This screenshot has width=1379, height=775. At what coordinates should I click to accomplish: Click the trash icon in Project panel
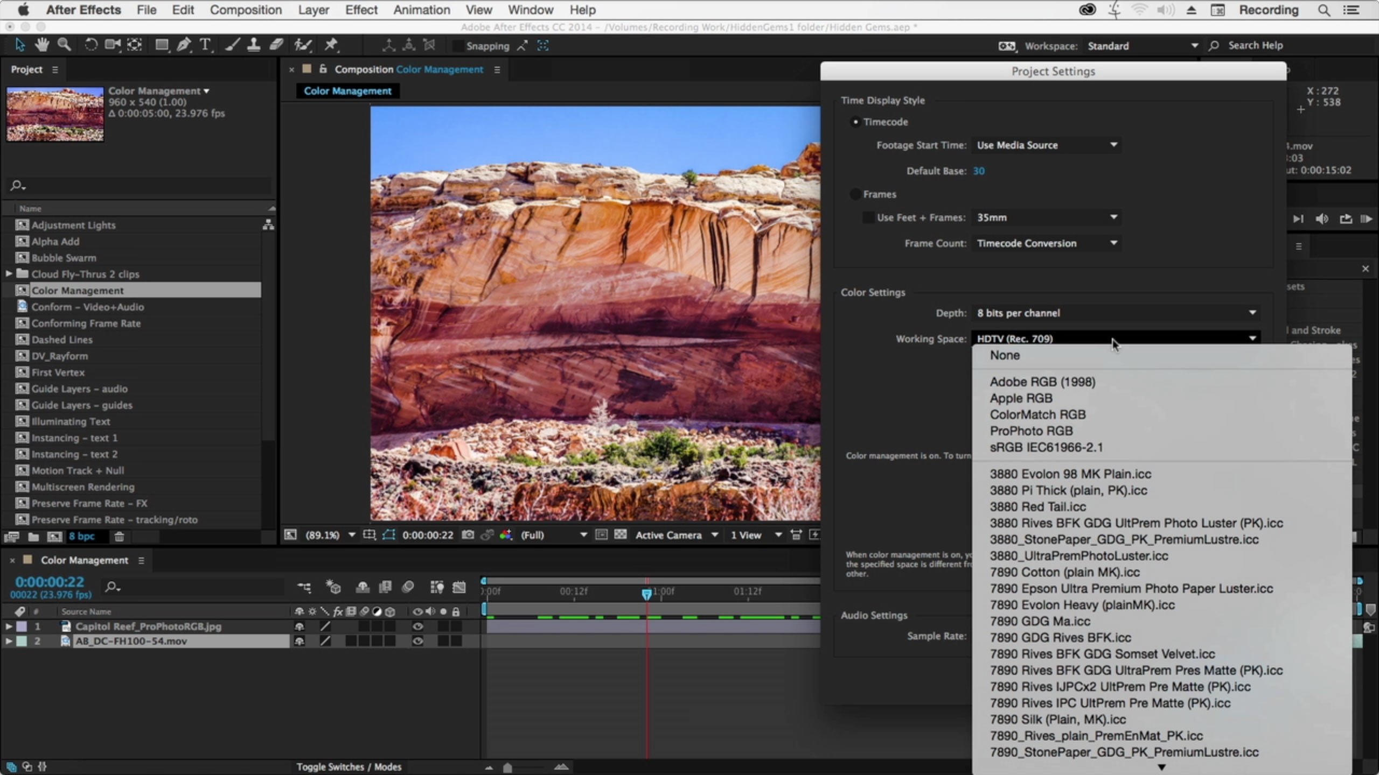point(120,537)
